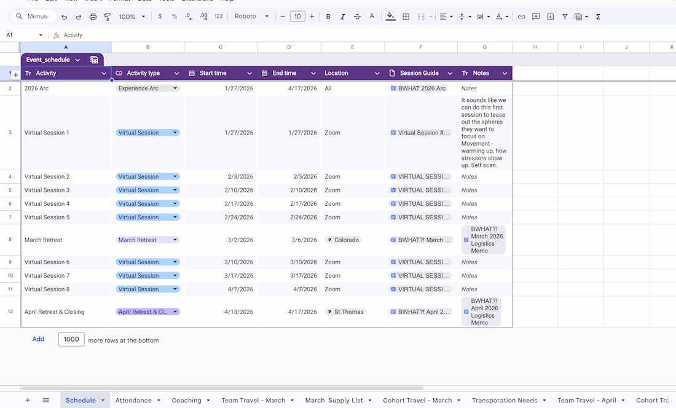Open the table/filter views icon
Screen dimensions: 676x408
tap(581, 17)
